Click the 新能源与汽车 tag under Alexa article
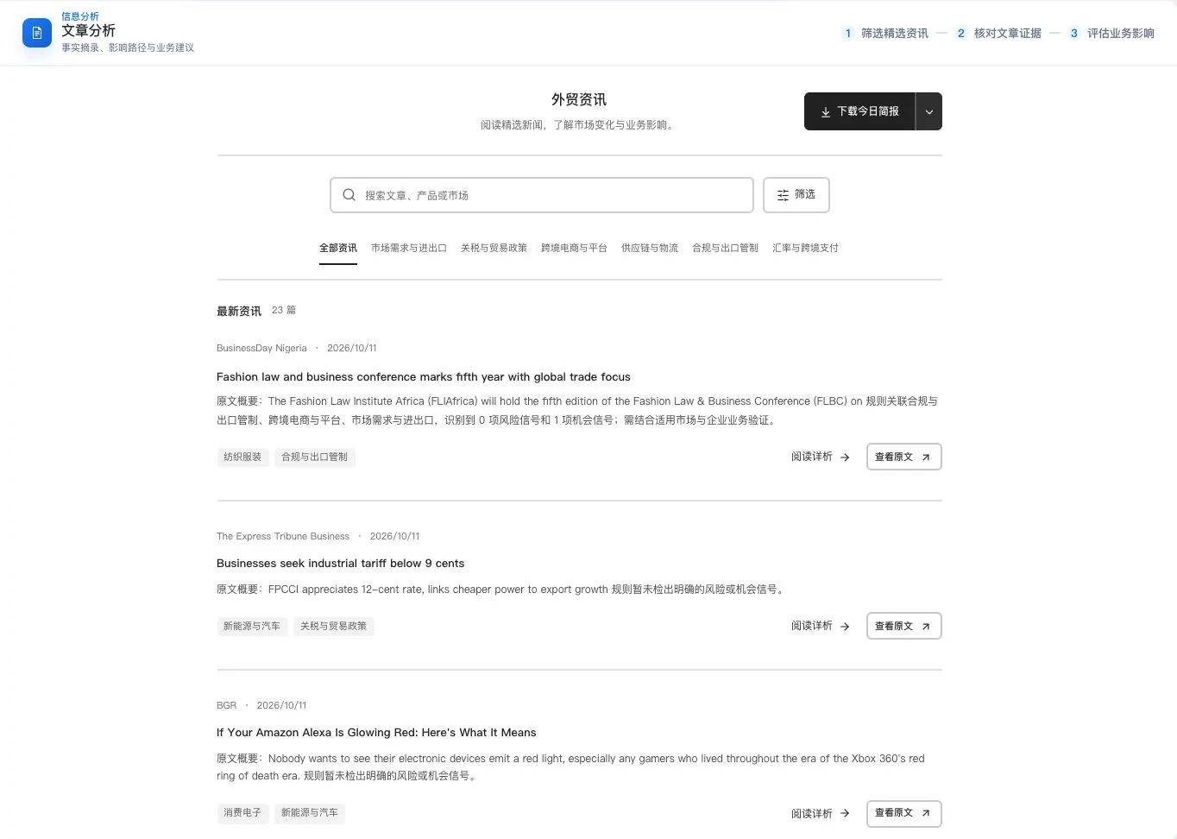The height and width of the screenshot is (839, 1177). pos(309,812)
